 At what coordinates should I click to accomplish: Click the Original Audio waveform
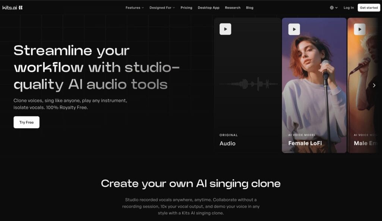[248, 84]
